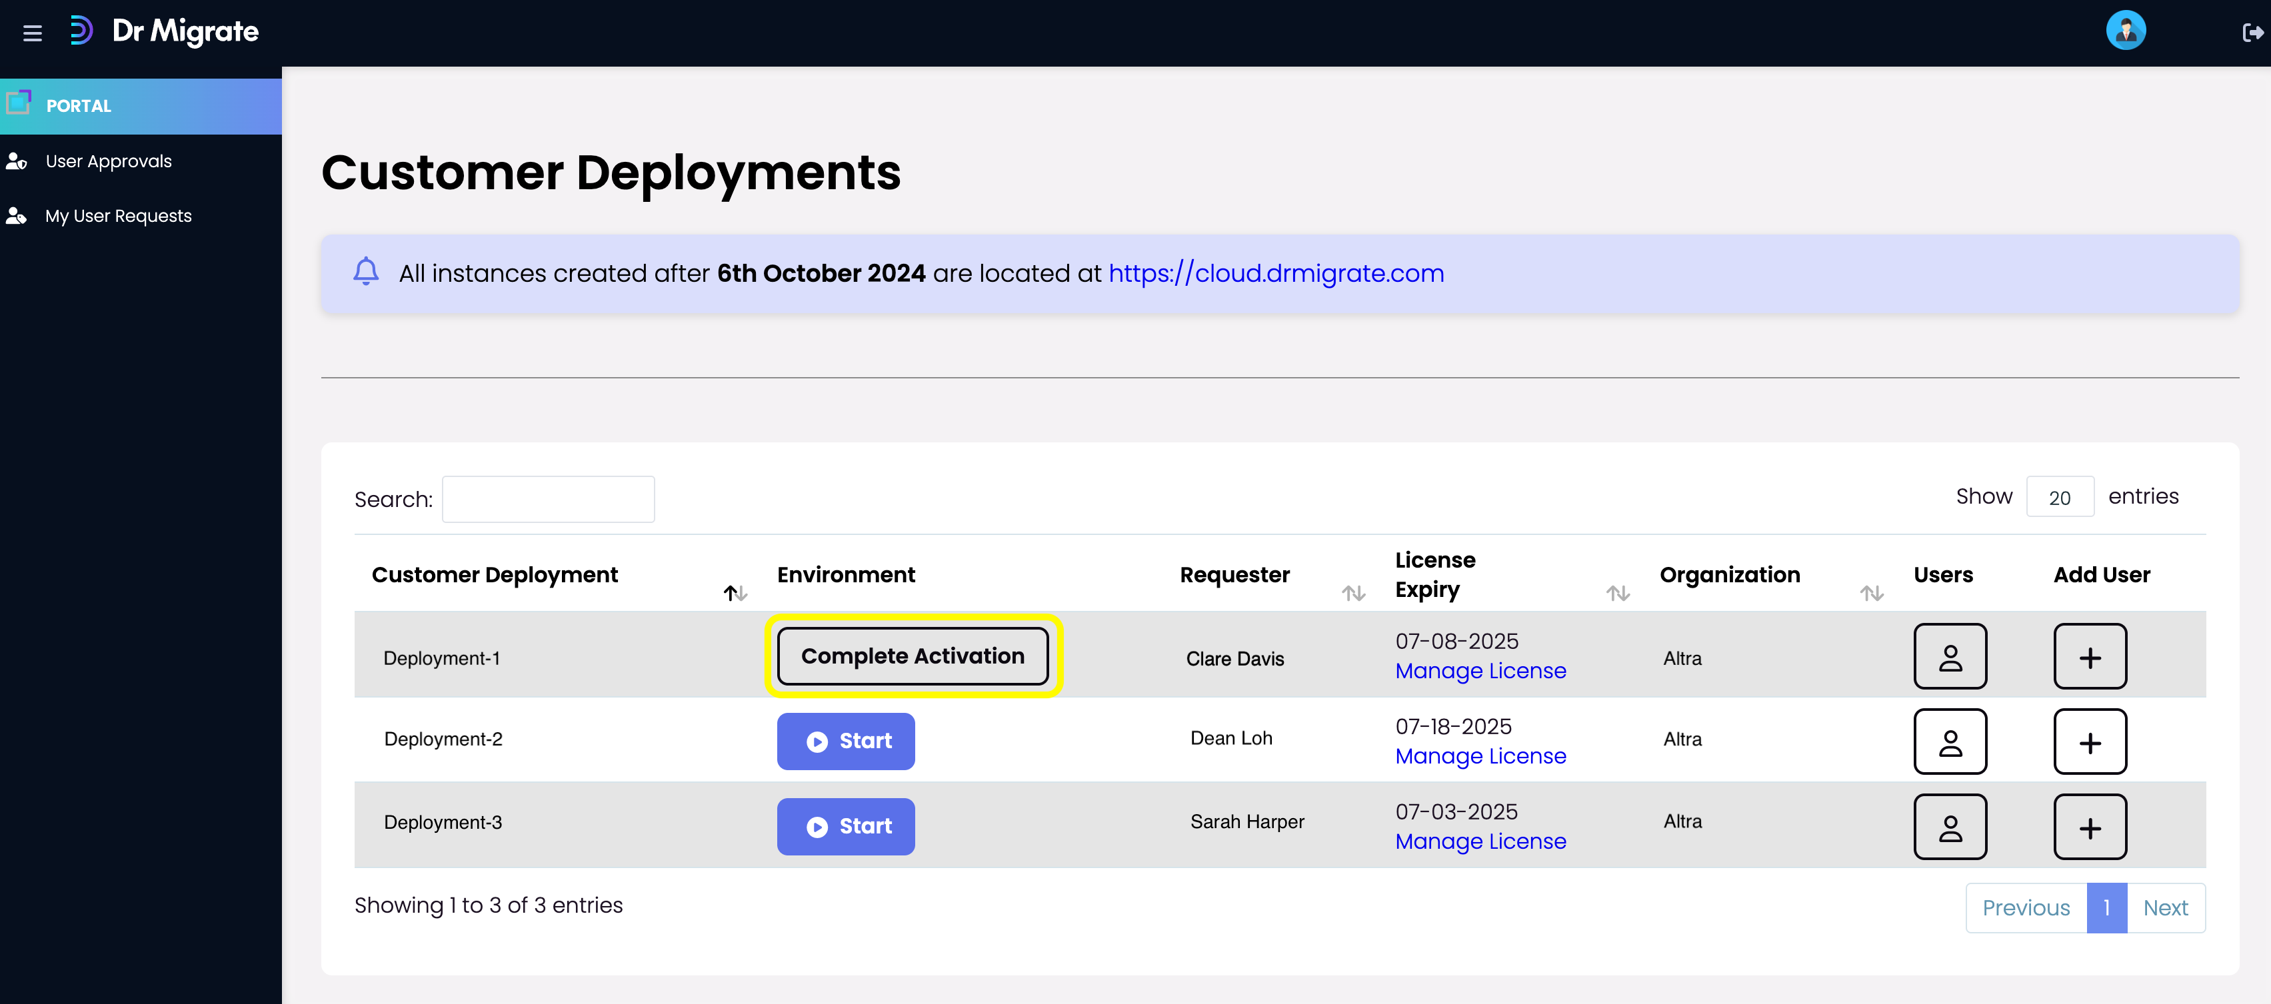View users for Deployment-3
This screenshot has height=1004, width=2271.
click(1950, 827)
